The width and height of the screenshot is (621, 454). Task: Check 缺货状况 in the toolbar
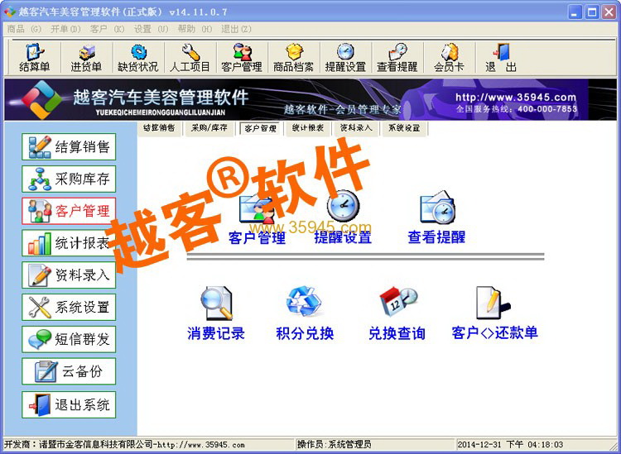click(x=137, y=58)
